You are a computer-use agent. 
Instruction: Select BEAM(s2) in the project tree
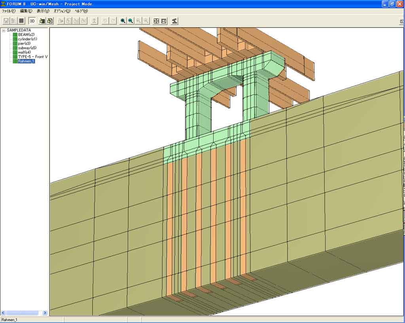pos(26,35)
